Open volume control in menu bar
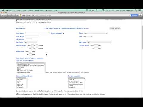This screenshot has height=107, width=143. (107, 10)
